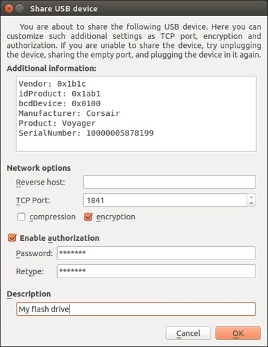The width and height of the screenshot is (268, 347).
Task: Click the compression label text
Action: (x=52, y=217)
